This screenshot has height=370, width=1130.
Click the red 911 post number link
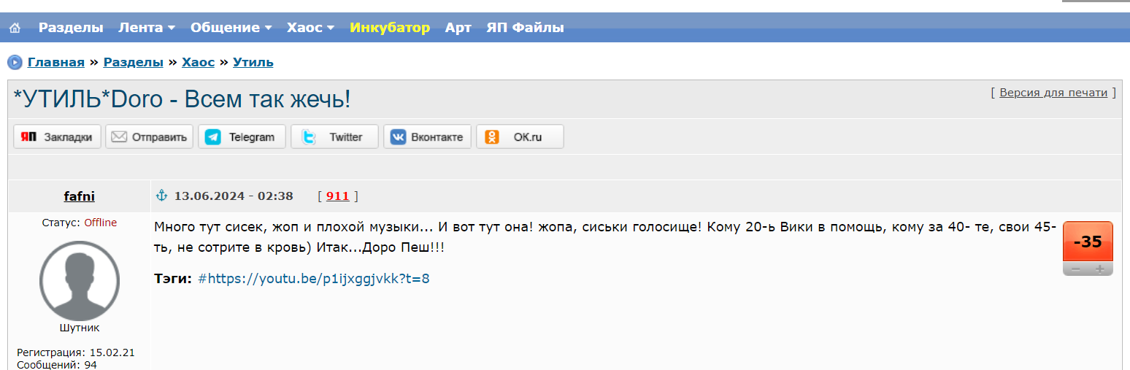337,196
